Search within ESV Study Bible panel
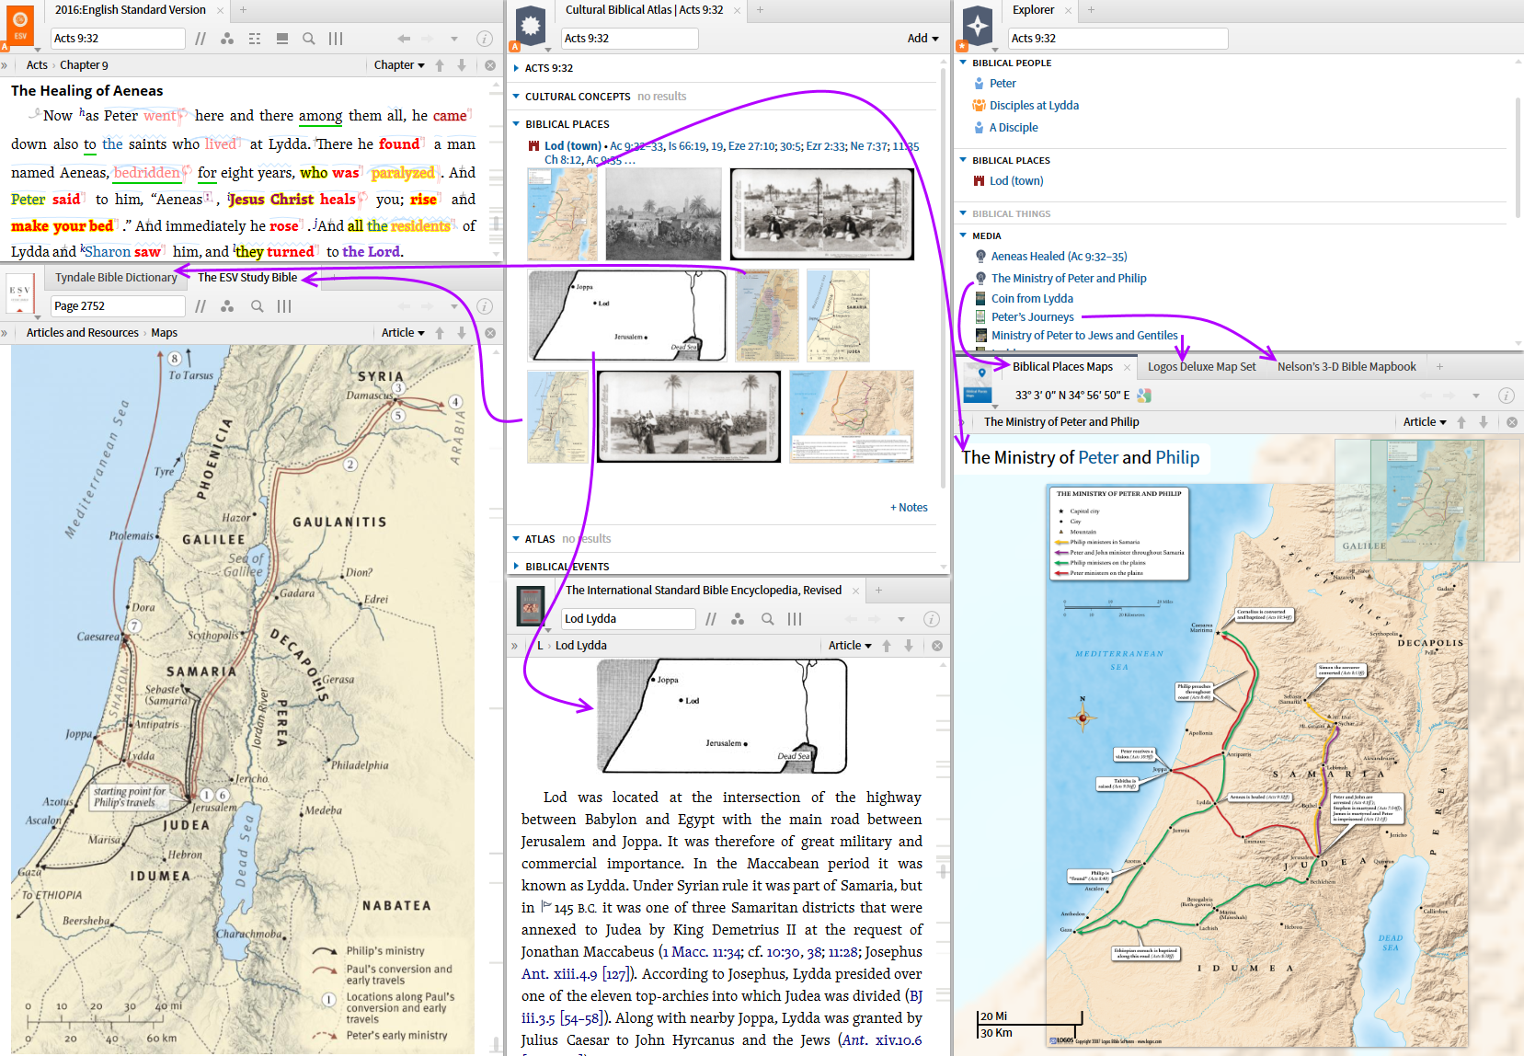Screen dimensions: 1524x1056 pos(258,306)
